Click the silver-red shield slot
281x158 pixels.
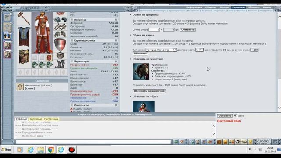60,45
